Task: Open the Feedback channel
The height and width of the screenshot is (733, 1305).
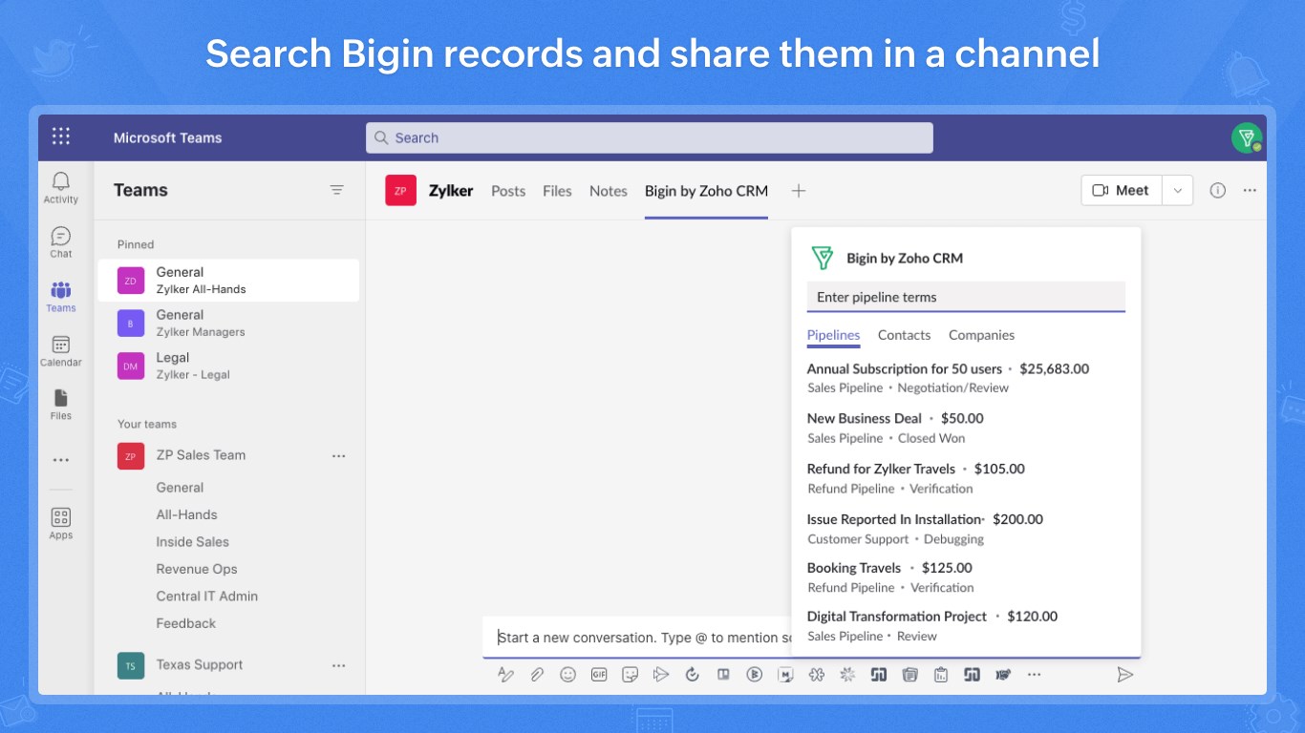Action: pyautogui.click(x=186, y=623)
